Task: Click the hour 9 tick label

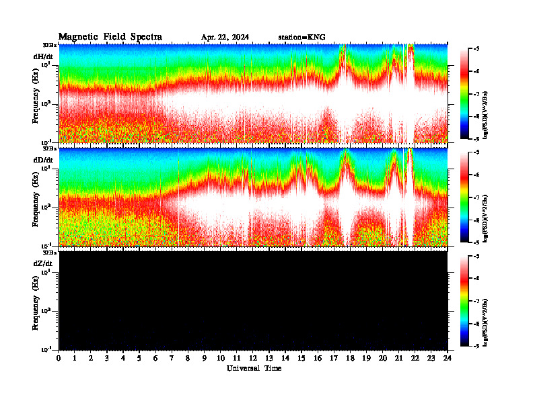Action: [x=204, y=359]
